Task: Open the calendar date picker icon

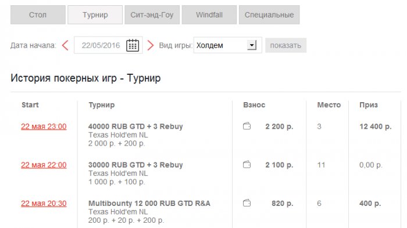Action: [133, 45]
